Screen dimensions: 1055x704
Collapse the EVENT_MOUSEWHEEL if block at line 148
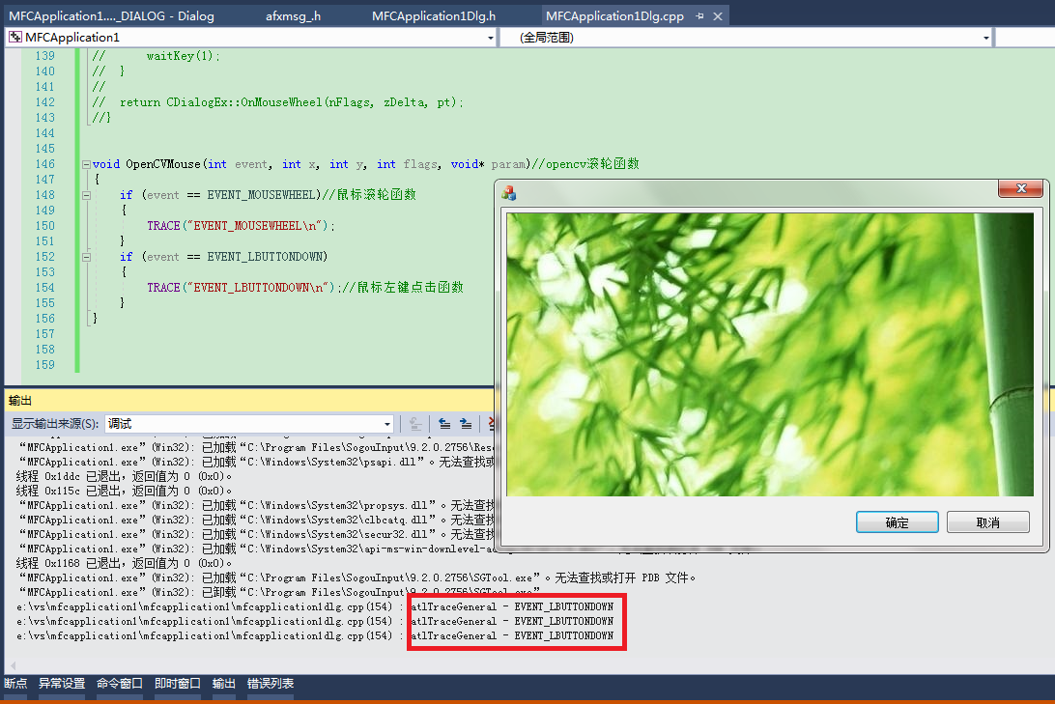(x=87, y=195)
